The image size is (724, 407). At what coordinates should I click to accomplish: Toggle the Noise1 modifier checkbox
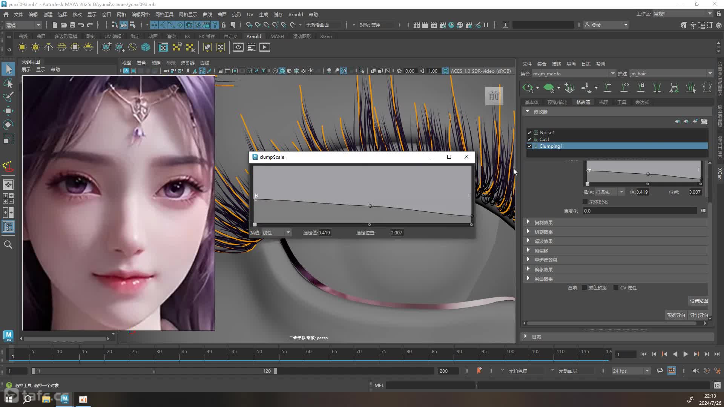click(529, 133)
